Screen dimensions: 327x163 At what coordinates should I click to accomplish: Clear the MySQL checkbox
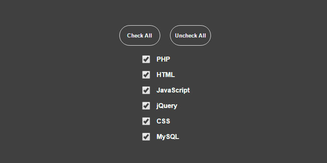coord(146,137)
